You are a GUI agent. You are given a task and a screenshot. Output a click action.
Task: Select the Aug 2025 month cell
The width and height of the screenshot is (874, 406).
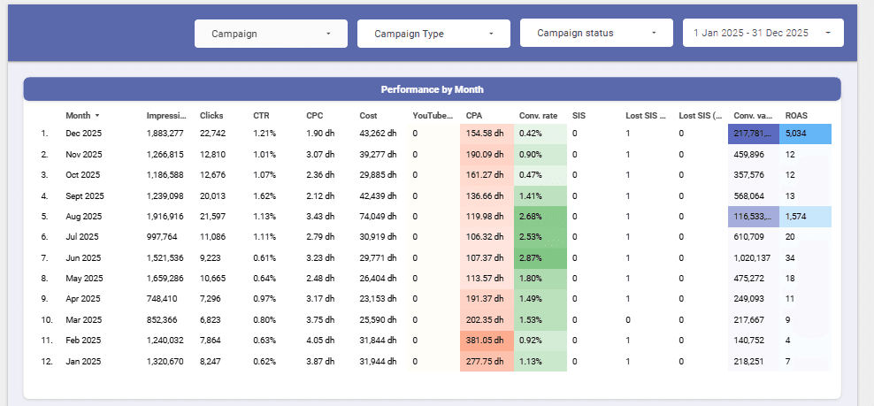[83, 217]
